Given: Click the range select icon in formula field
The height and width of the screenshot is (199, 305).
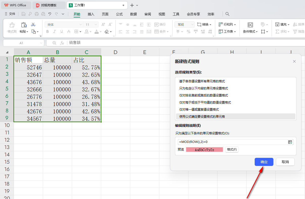Looking at the screenshot, I should [290, 142].
